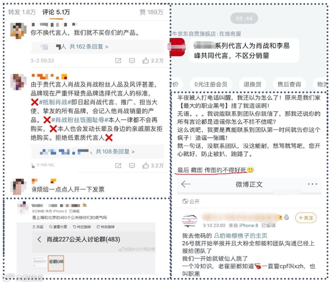This screenshot has width=333, height=284.
Task: Open the 评论 5.1万 tab
Action: (56, 12)
